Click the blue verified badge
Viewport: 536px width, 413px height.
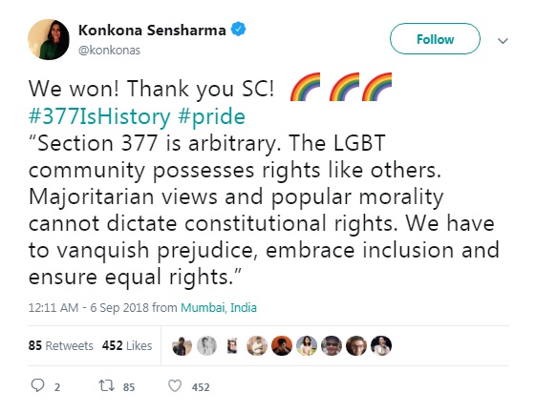(238, 30)
